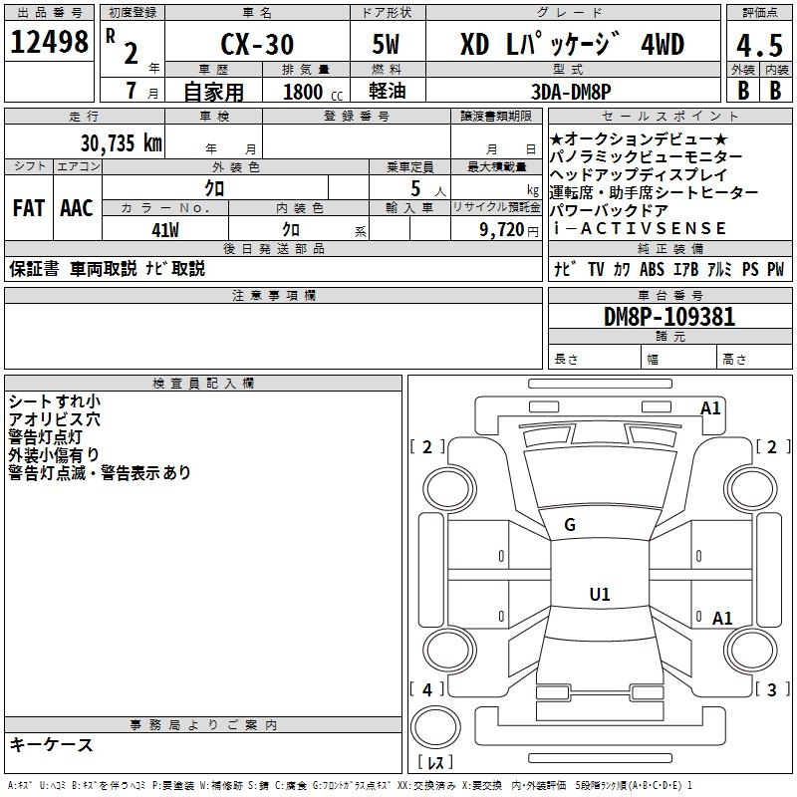Click the 4.5 evaluation score

(757, 44)
